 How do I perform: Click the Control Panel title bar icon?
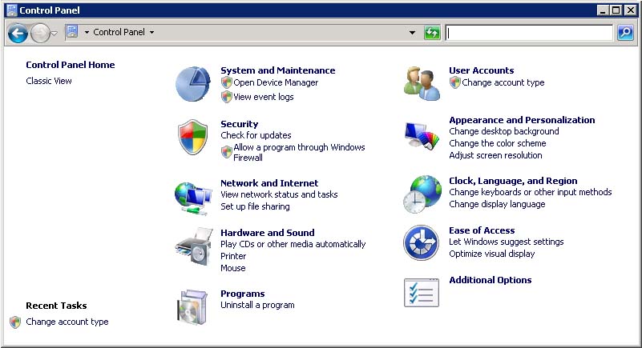[12, 10]
